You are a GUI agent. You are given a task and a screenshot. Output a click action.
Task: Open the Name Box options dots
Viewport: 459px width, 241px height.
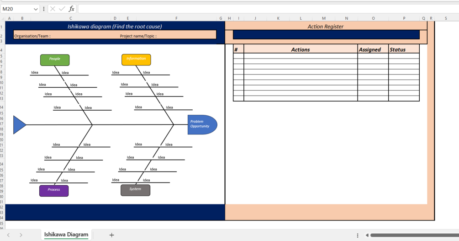[x=44, y=9]
